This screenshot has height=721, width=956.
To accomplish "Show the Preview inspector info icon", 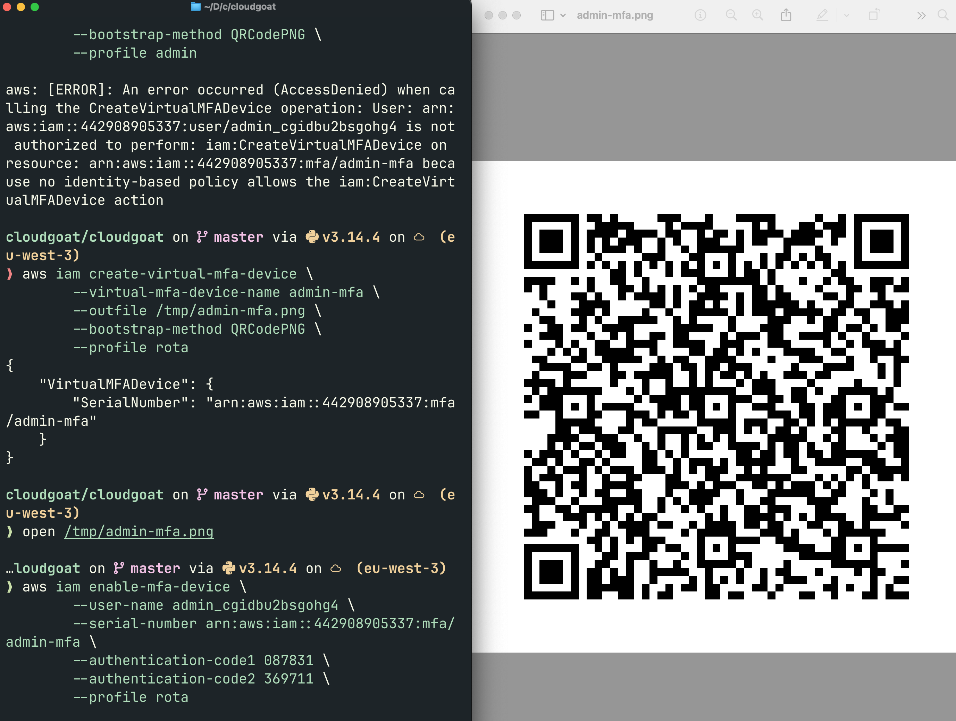I will tap(700, 15).
